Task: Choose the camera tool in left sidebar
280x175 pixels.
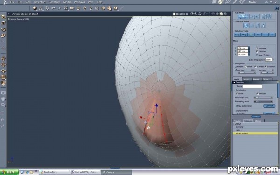Action: (x=3, y=92)
